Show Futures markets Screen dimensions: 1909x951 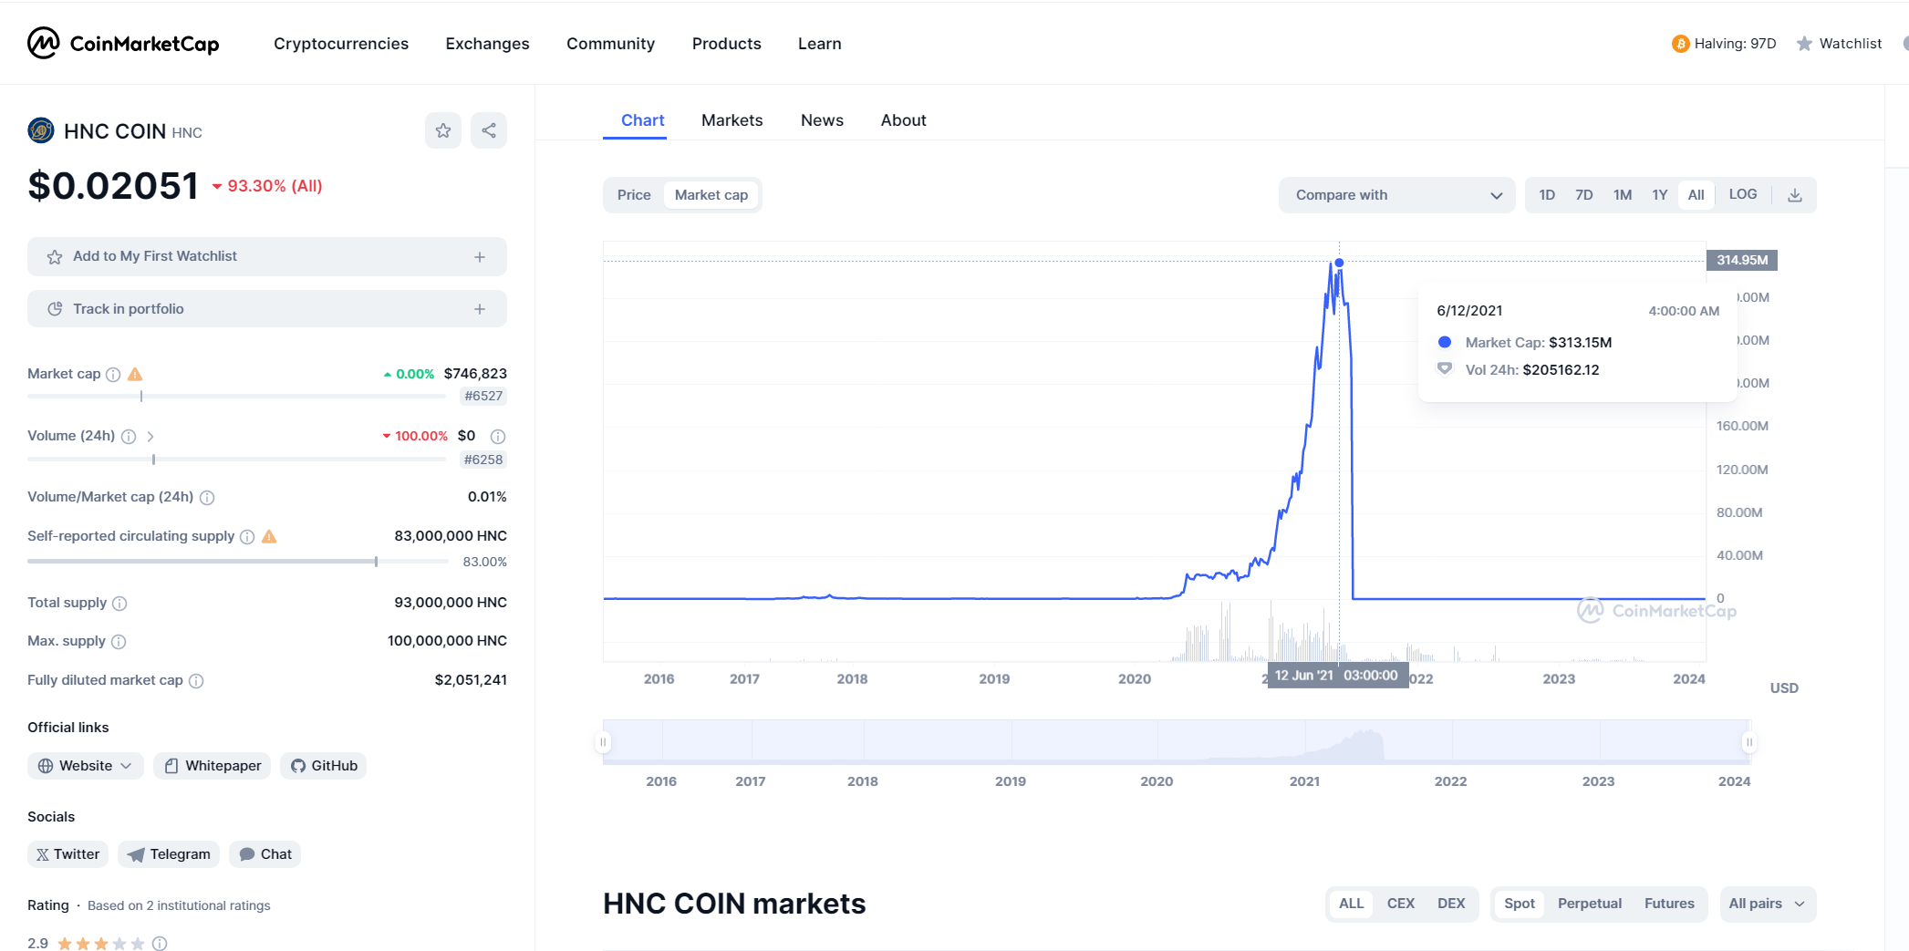(x=1669, y=904)
